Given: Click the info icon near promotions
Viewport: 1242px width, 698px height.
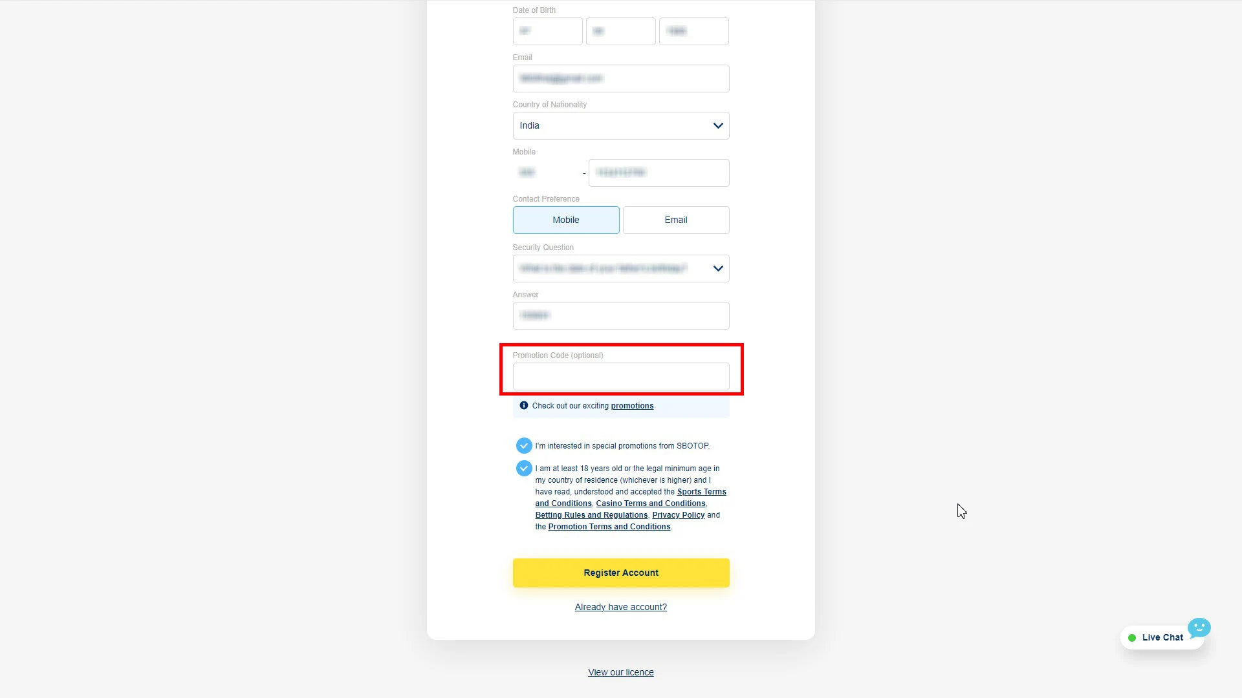Looking at the screenshot, I should point(524,406).
